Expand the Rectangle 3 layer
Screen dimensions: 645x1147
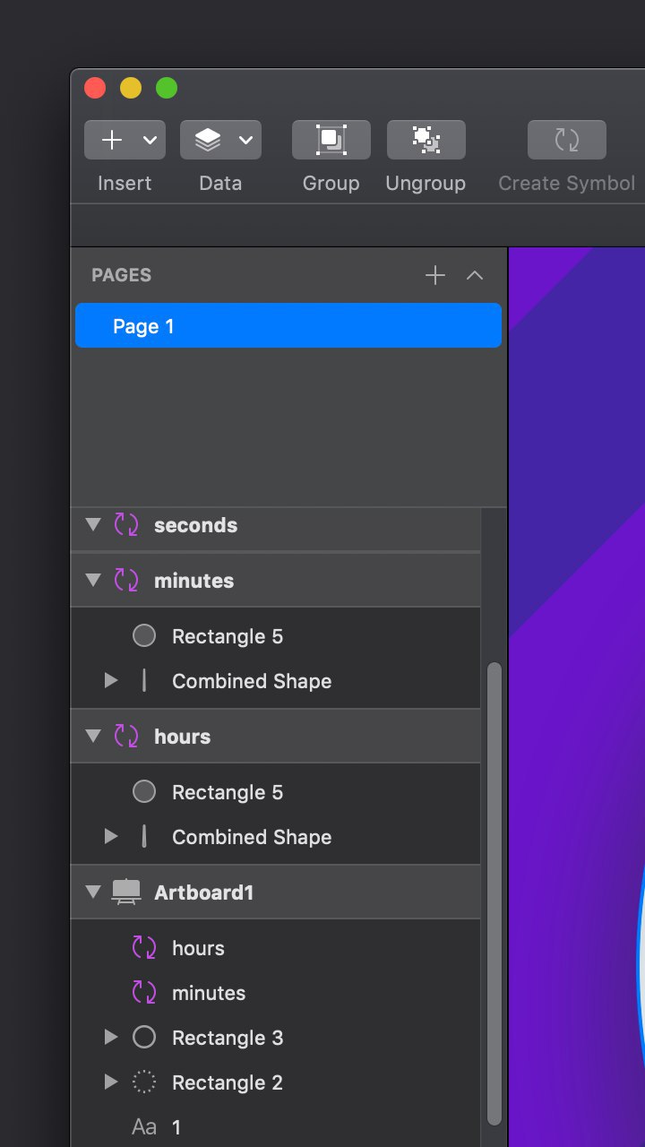pos(111,1038)
